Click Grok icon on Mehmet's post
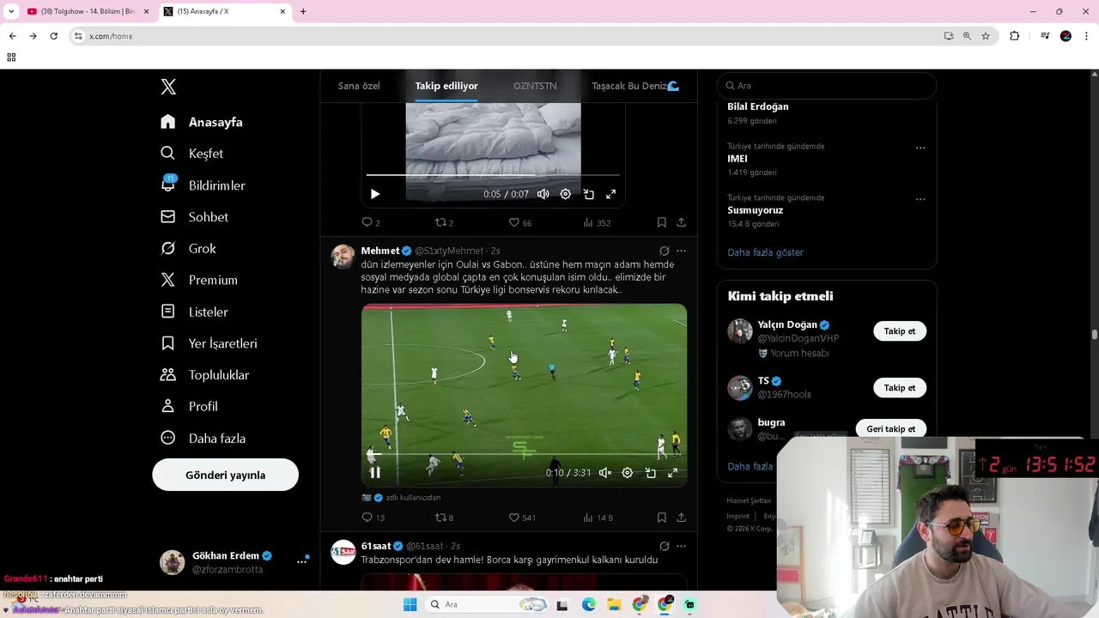 664,251
